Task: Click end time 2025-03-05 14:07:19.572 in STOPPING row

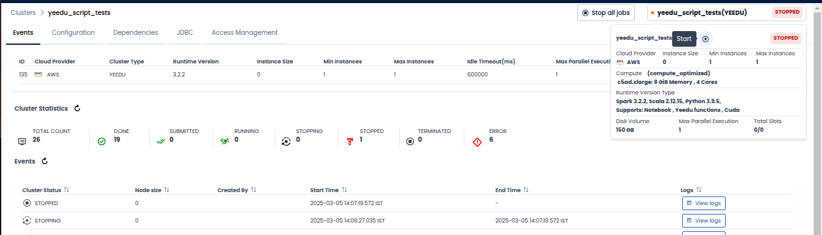Action: point(532,221)
